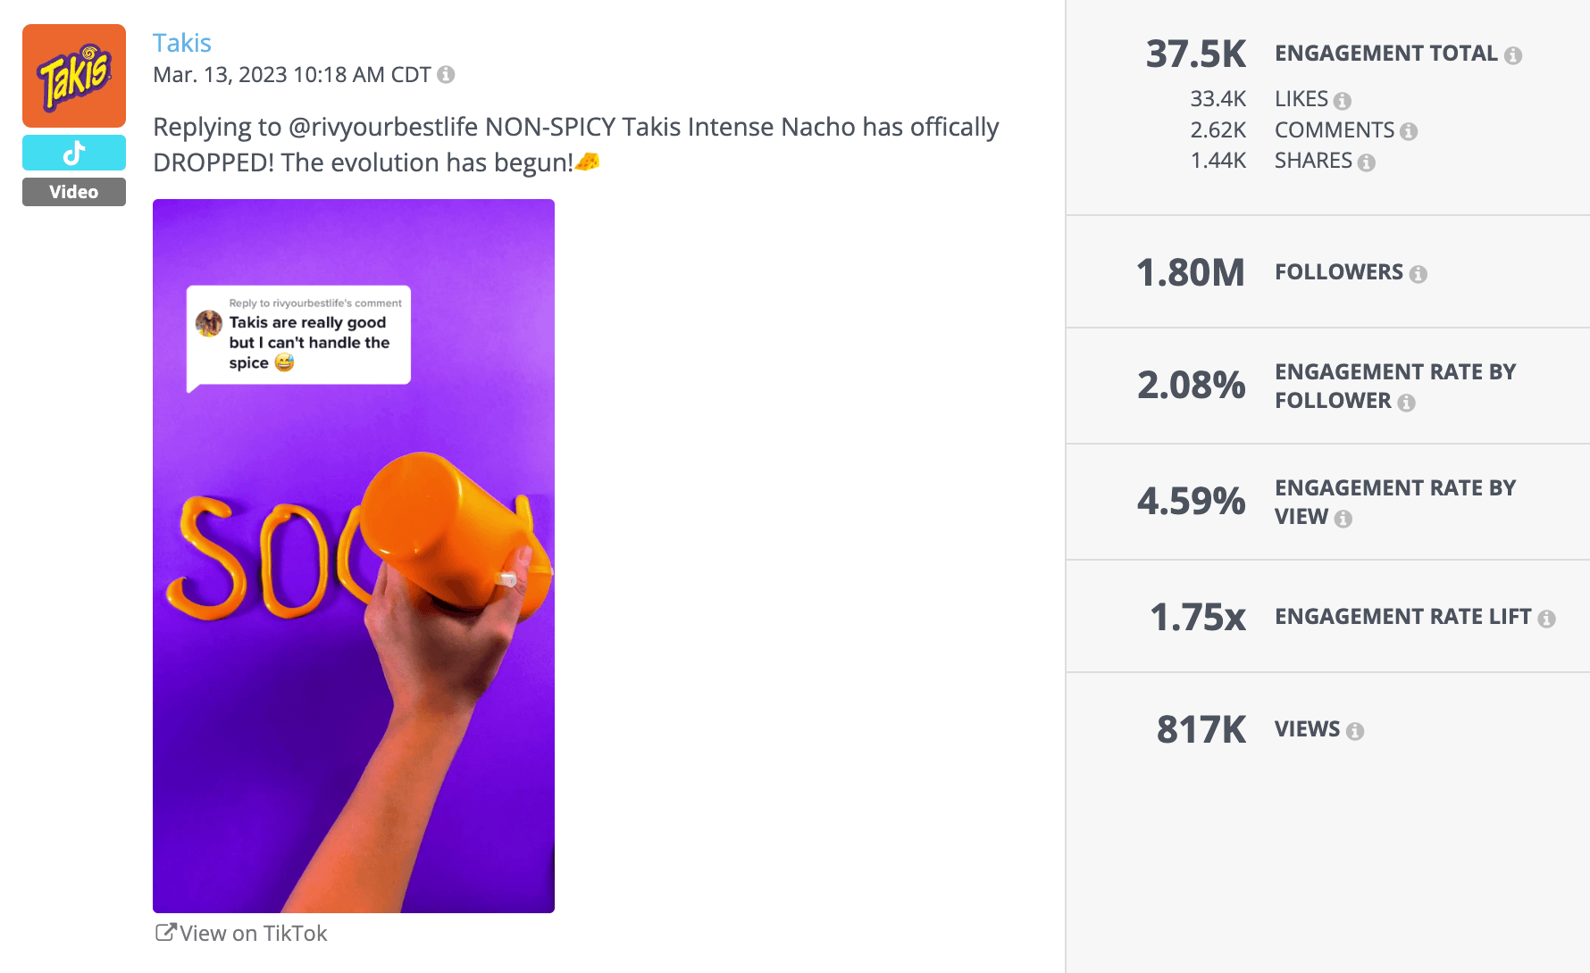This screenshot has height=973, width=1590.
Task: Click the Engagement Rate by Follower info icon
Action: point(1408,403)
